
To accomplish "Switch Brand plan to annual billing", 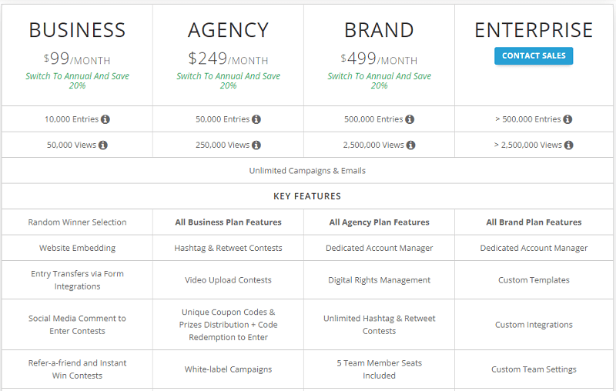I will pos(379,81).
